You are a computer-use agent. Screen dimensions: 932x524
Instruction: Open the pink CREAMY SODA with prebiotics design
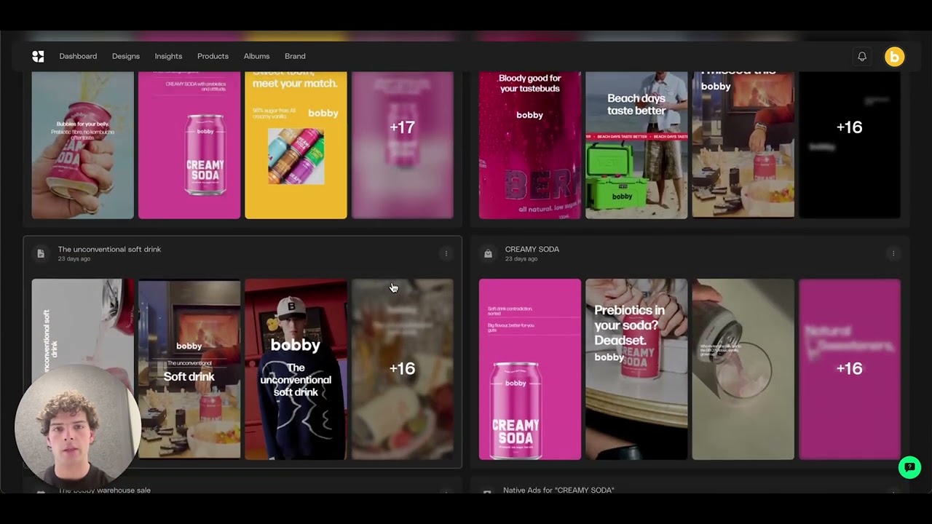point(189,145)
